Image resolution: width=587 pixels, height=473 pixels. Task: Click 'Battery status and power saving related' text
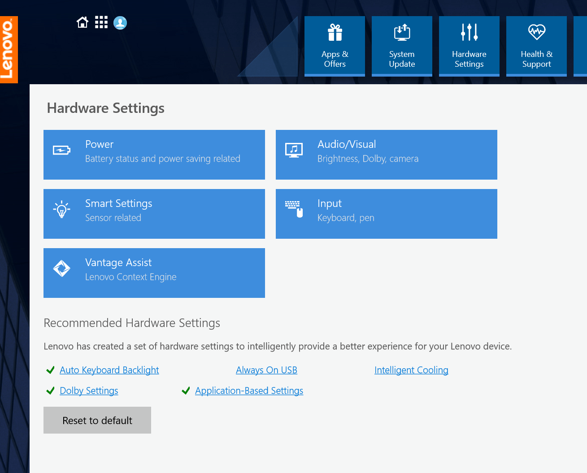[x=163, y=159]
